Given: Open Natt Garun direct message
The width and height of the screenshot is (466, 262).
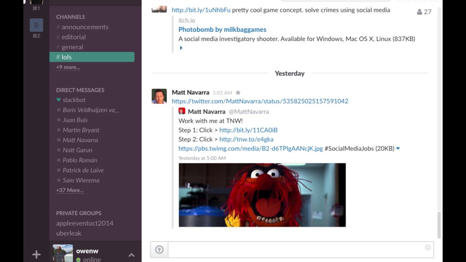Looking at the screenshot, I should point(77,150).
